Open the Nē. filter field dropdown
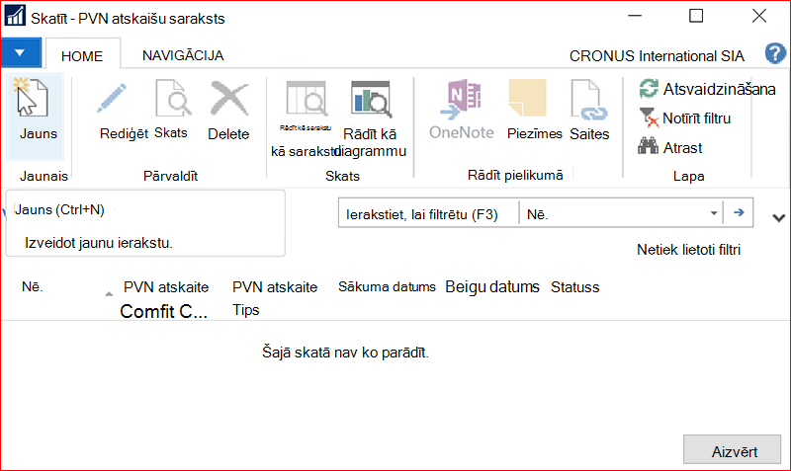The image size is (791, 471). coord(713,213)
